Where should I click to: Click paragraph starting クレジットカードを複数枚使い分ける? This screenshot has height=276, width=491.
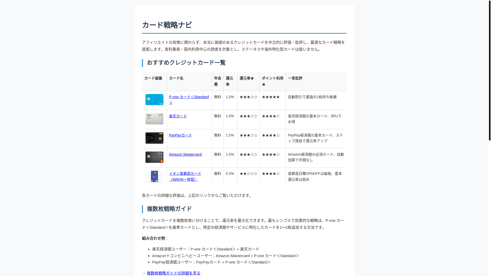[244, 224]
